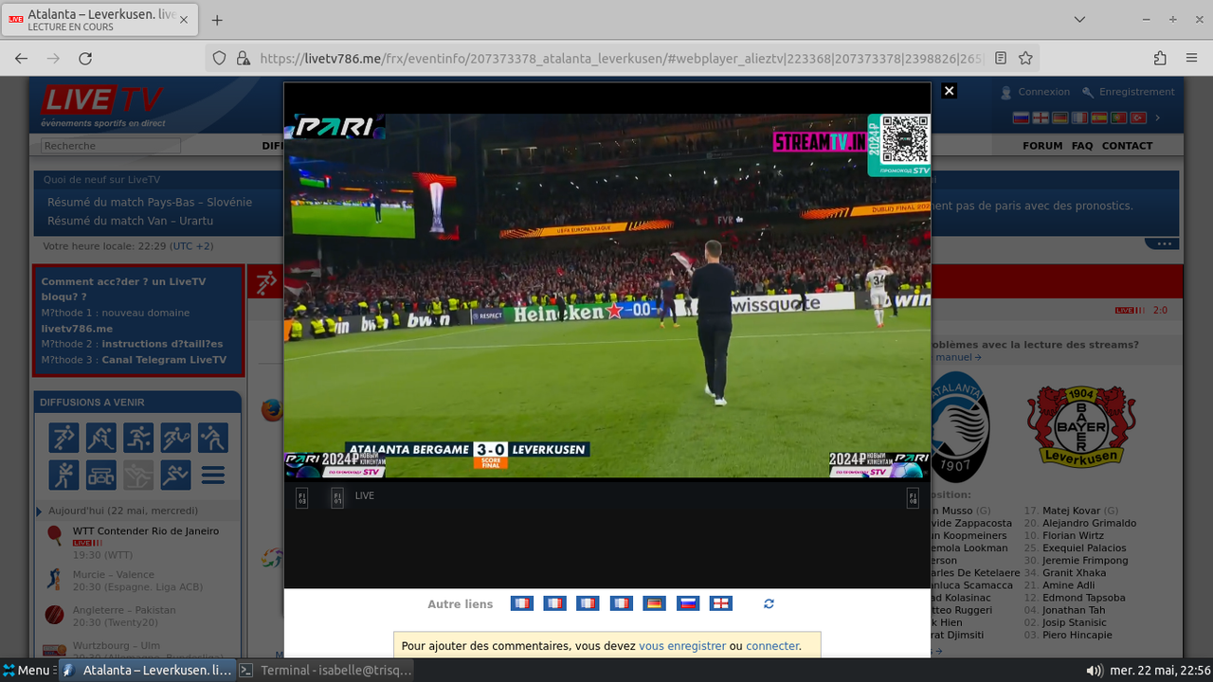Select player Florian Wirtz in lineup
This screenshot has width=1213, height=682.
click(x=1073, y=536)
